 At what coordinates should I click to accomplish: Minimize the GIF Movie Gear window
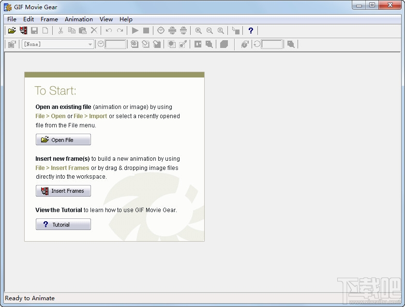pos(359,5)
